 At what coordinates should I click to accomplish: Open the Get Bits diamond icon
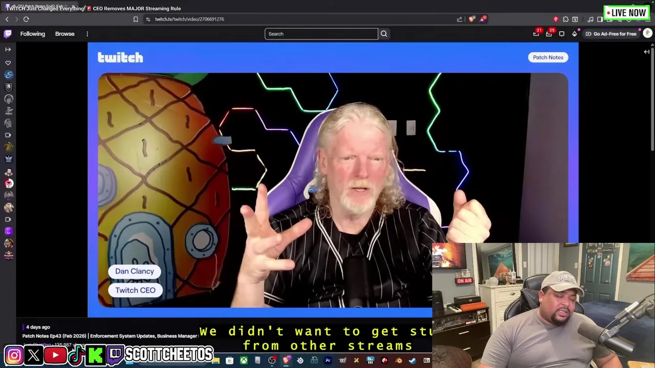(575, 34)
